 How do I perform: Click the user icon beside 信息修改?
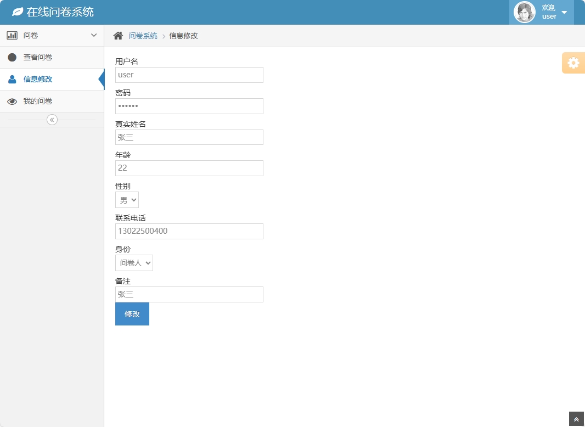click(x=12, y=79)
